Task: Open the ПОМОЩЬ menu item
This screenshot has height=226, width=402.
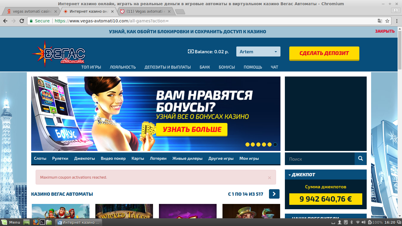Action: [x=253, y=67]
